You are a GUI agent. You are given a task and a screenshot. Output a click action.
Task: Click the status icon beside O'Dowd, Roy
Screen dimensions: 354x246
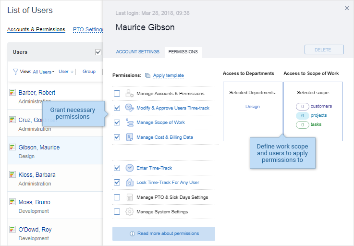click(12, 229)
